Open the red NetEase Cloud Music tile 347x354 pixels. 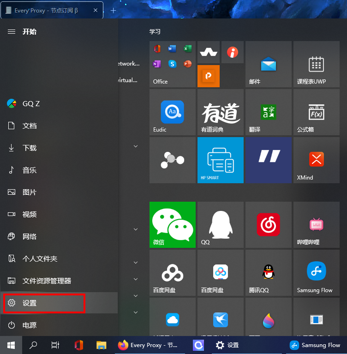pos(269,225)
